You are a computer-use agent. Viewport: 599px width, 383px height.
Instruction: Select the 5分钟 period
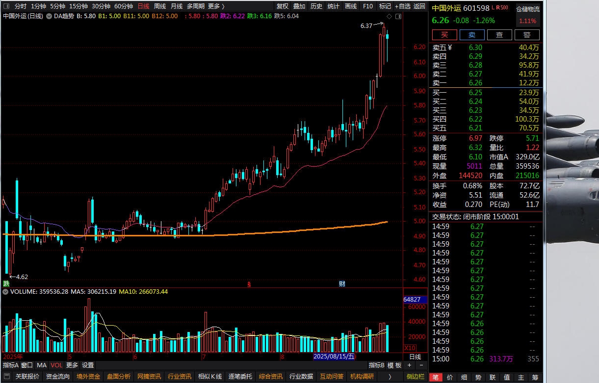[x=57, y=6]
